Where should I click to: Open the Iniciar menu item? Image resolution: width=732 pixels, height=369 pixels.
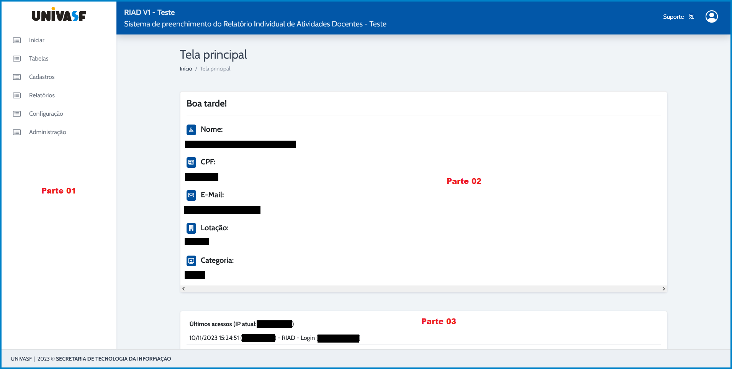(x=37, y=40)
